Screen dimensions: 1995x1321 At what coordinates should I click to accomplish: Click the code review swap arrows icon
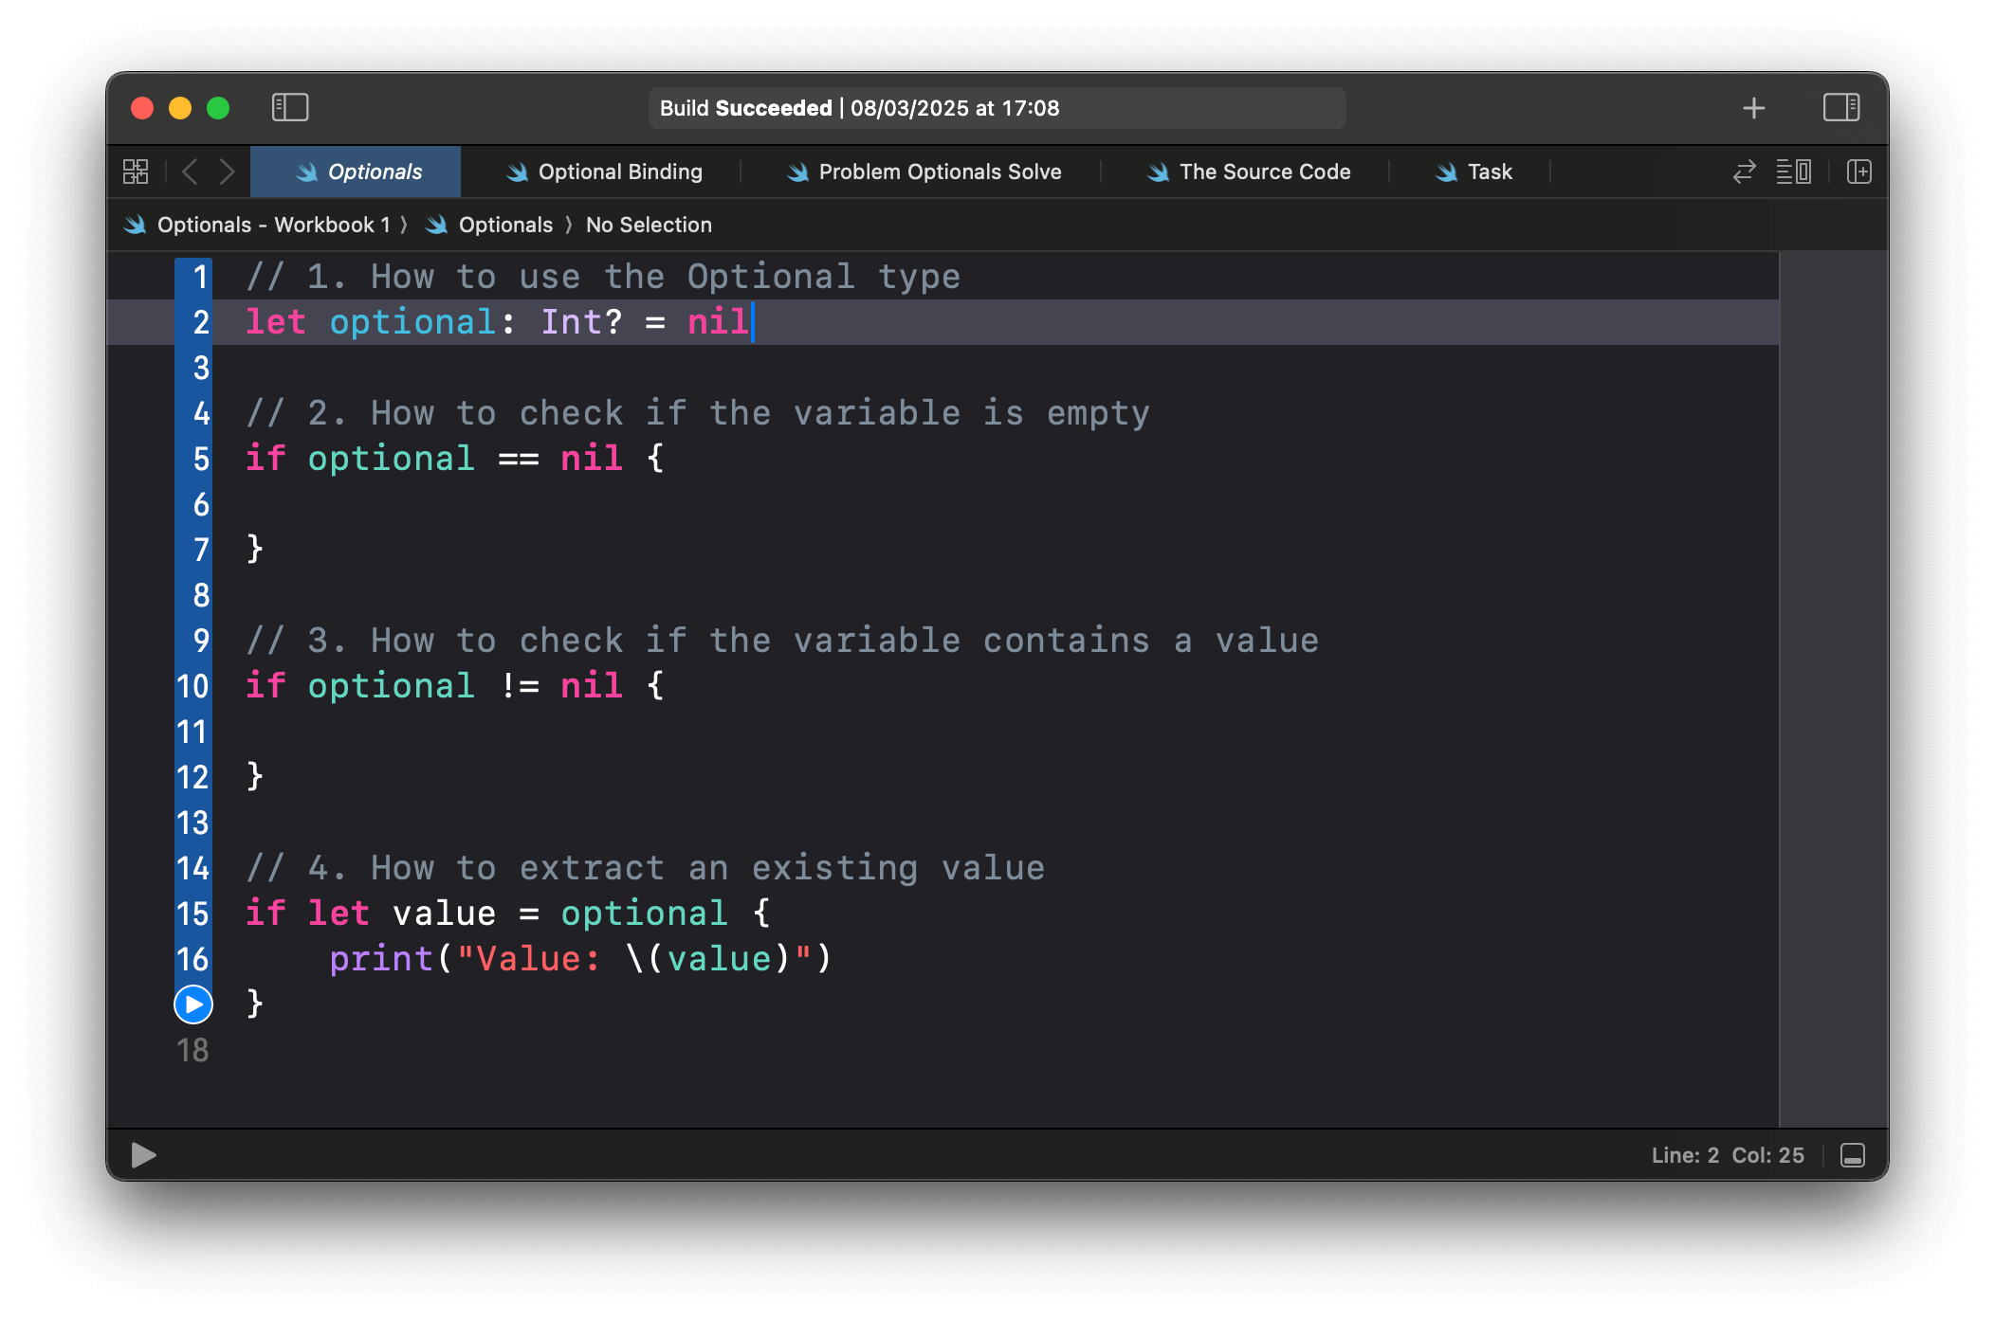click(1744, 172)
